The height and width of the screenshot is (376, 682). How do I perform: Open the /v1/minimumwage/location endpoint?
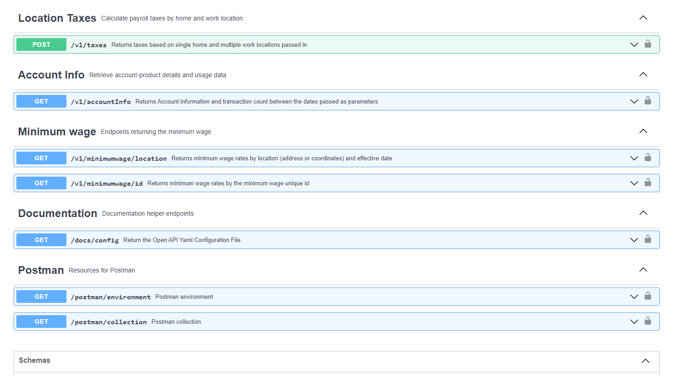tap(118, 158)
